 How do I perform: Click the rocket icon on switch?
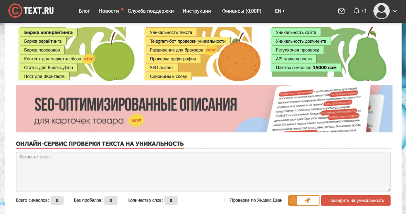coord(308,200)
